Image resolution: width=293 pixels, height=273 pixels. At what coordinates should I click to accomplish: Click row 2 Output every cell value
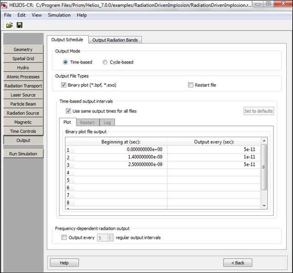click(x=214, y=157)
